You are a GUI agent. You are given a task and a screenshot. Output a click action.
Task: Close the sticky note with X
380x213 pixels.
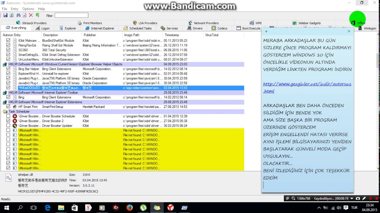[349, 31]
